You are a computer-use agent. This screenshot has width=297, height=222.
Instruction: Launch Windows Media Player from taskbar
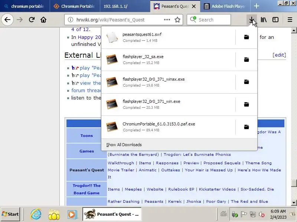(x=72, y=214)
